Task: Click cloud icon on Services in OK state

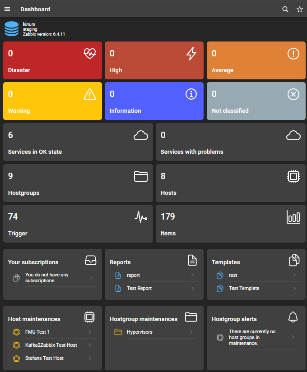Action: click(141, 135)
